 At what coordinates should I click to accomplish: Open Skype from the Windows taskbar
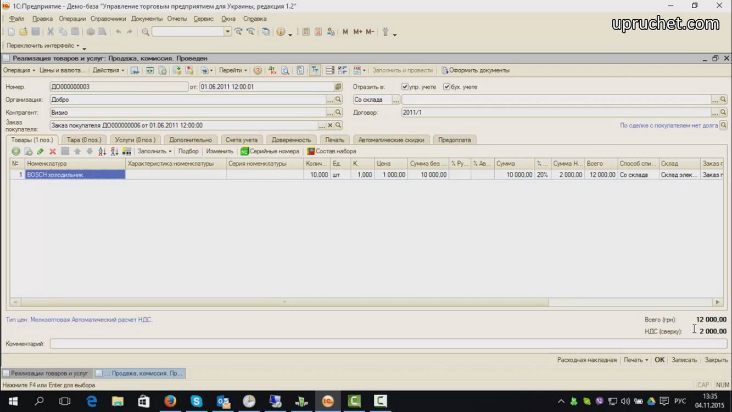(x=196, y=401)
